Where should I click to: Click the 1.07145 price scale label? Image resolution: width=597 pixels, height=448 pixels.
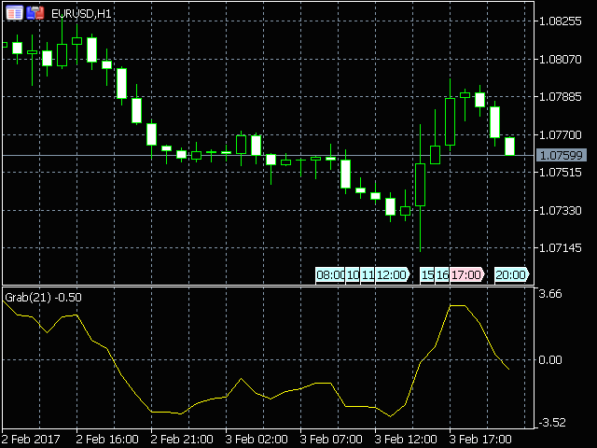pos(561,248)
